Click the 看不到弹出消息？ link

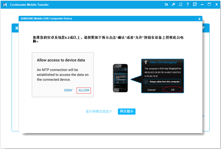[x=99, y=112]
